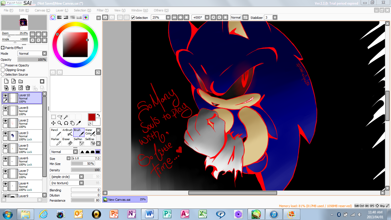Clear the selected layer with eraser icon
The height and width of the screenshot is (220, 391).
pos(21,88)
